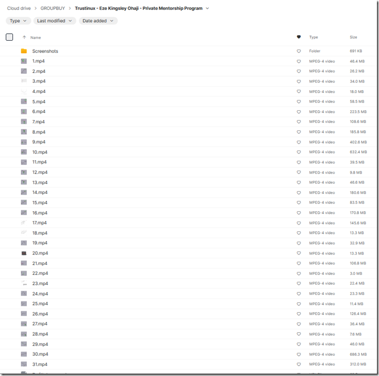Toggle favorite heart for 31.mp4
This screenshot has width=379, height=376.
coord(299,364)
